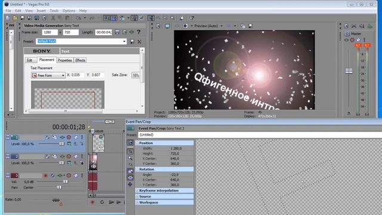Click the Save icon in the main toolbar
Viewport: 382px width, 215px height.
coord(23,18)
